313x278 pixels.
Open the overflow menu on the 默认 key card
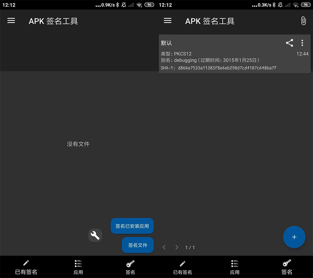tap(302, 43)
